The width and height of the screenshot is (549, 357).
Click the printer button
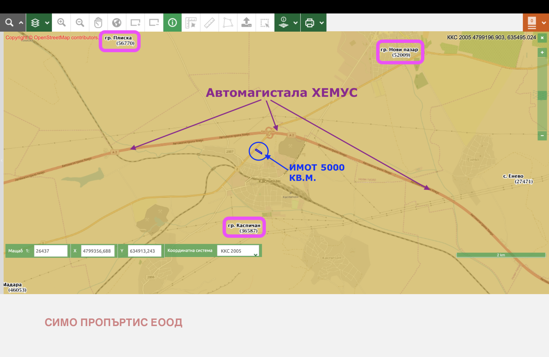click(x=309, y=23)
